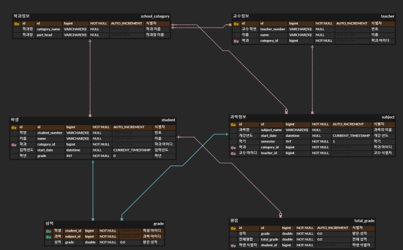Select the part_head column cell
This screenshot has height=250, width=403.
point(49,35)
